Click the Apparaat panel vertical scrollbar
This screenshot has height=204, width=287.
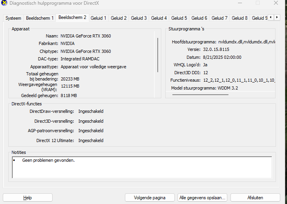coord(158,55)
